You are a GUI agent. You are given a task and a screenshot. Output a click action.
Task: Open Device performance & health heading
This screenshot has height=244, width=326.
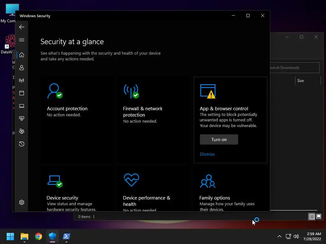coord(146,201)
